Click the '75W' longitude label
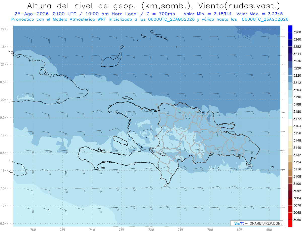Image resolution: width=302 pixels, height=233 pixels. tap(63, 229)
